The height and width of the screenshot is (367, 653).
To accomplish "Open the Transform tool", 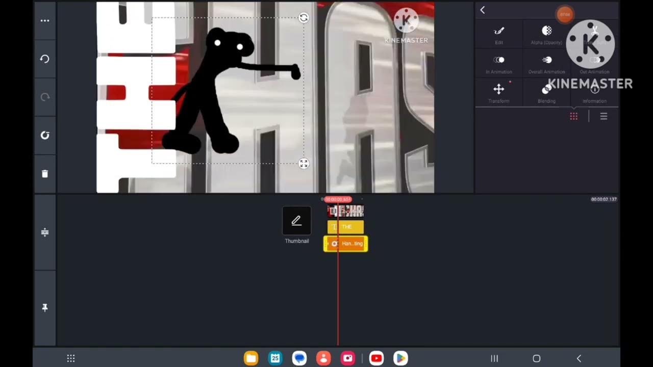I will tap(498, 92).
